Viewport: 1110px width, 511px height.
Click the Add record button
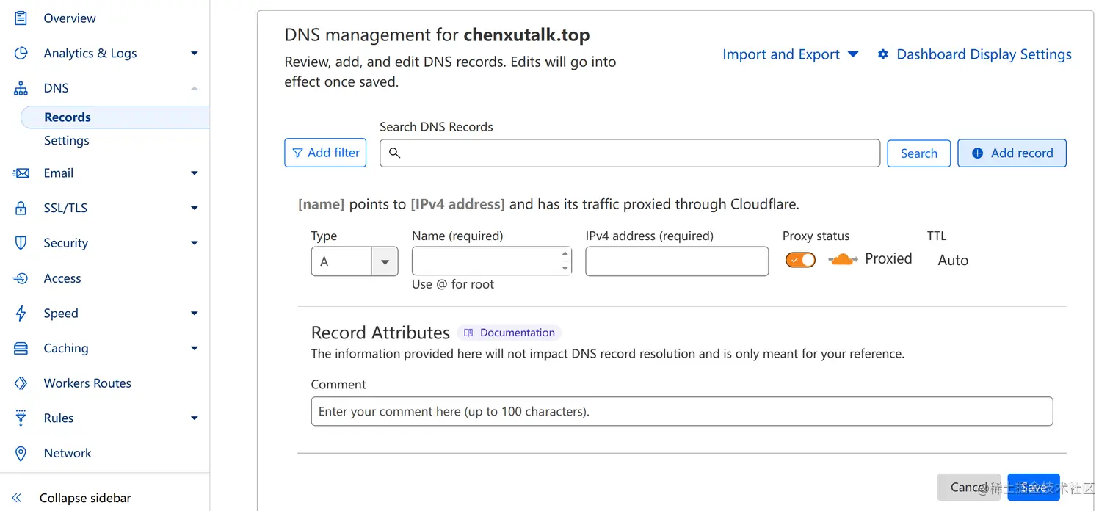1012,153
